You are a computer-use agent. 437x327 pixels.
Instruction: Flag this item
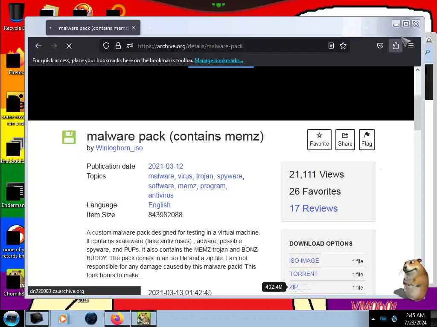[367, 140]
